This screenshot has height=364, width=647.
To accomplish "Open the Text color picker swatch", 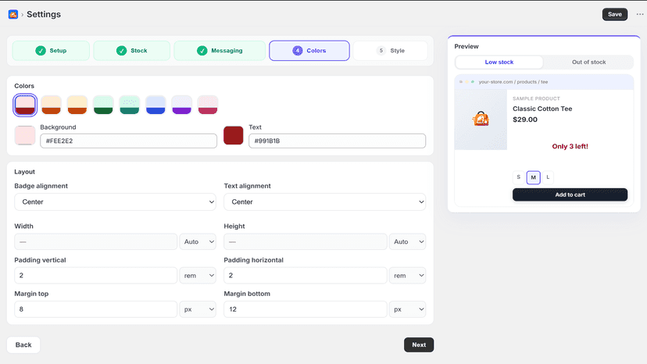I will point(234,136).
